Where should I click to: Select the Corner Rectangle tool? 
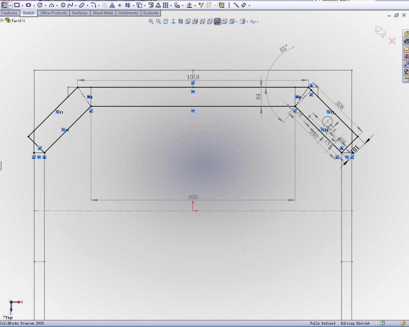pyautogui.click(x=17, y=5)
